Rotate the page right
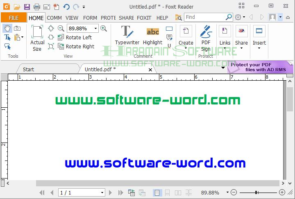Image resolution: width=295 pixels, height=199 pixels. [76, 46]
